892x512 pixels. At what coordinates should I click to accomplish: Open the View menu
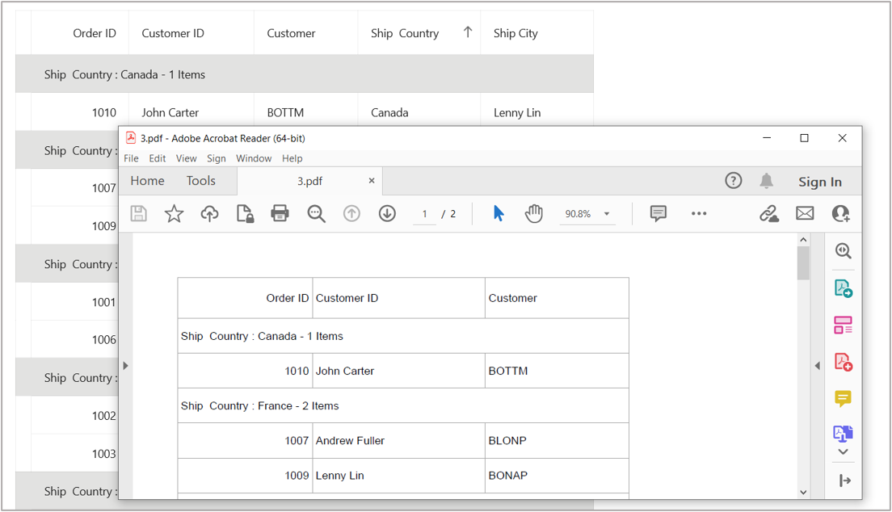coord(186,159)
